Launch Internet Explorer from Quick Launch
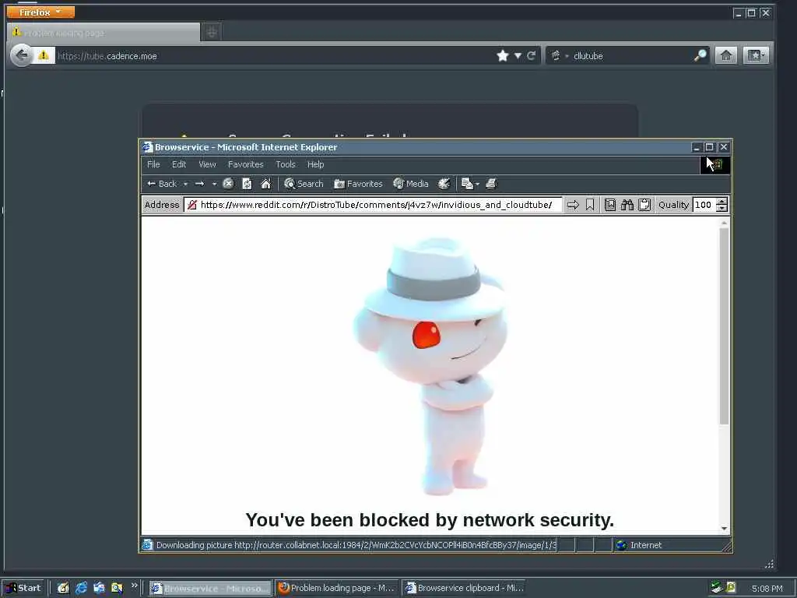Image resolution: width=797 pixels, height=598 pixels. pyautogui.click(x=81, y=588)
